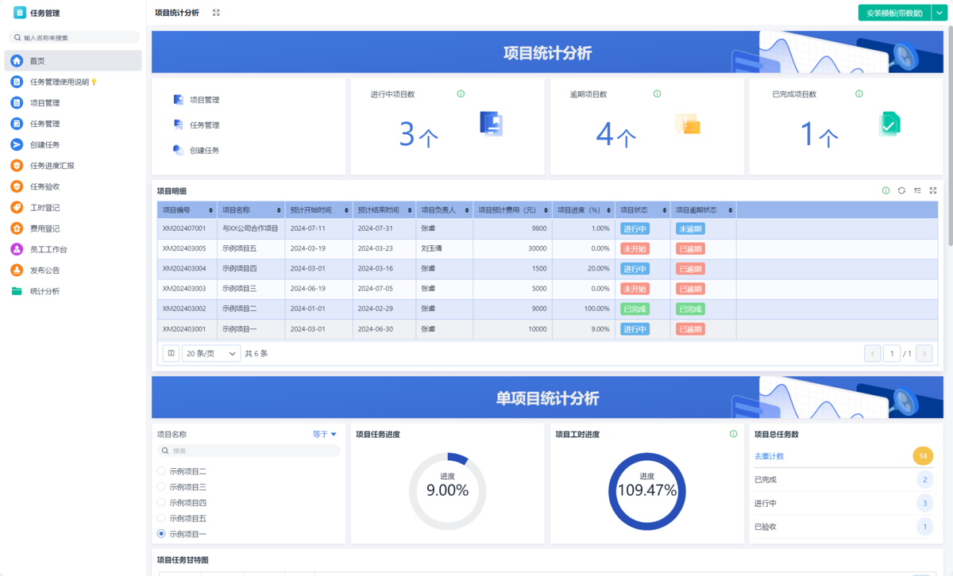
Task: Click the blue icon before 创建任务 shortcut
Action: coord(179,150)
